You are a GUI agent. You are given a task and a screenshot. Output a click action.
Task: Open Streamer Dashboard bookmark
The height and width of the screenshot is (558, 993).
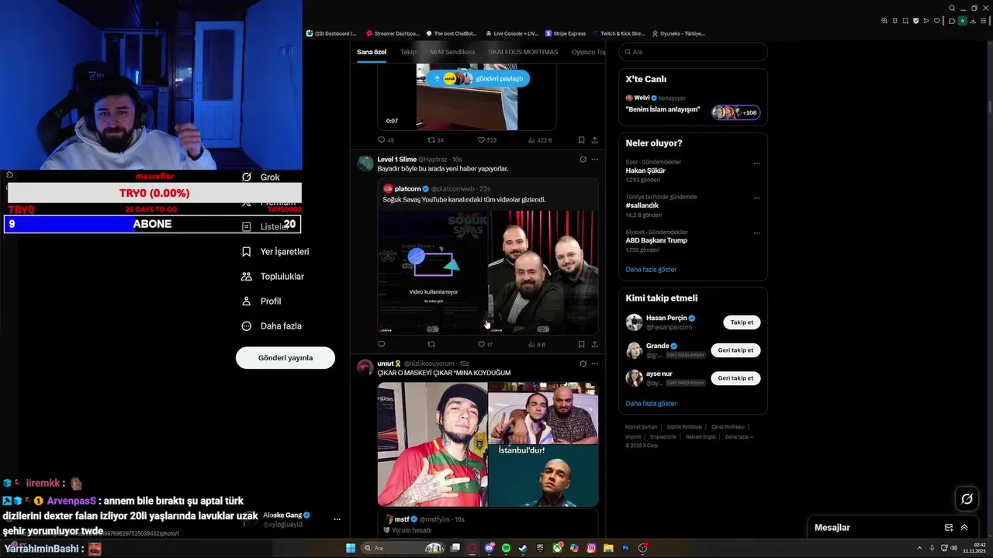click(393, 33)
